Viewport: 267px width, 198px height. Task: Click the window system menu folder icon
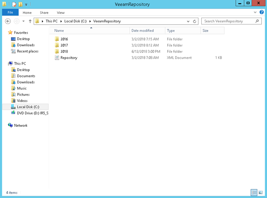pyautogui.click(x=4, y=4)
